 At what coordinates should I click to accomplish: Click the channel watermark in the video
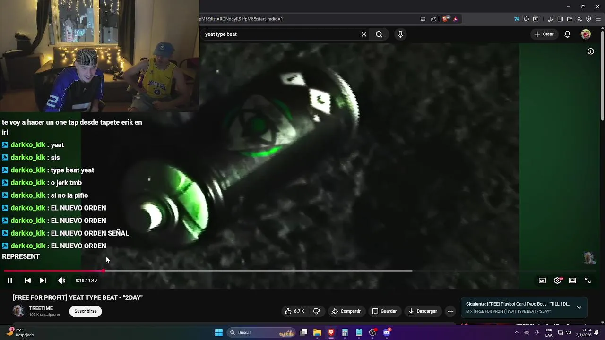click(589, 258)
